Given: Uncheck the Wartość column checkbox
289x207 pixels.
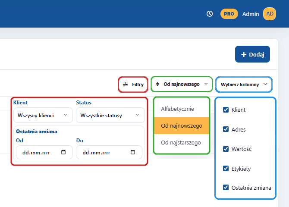Looking at the screenshot, I should coord(226,149).
